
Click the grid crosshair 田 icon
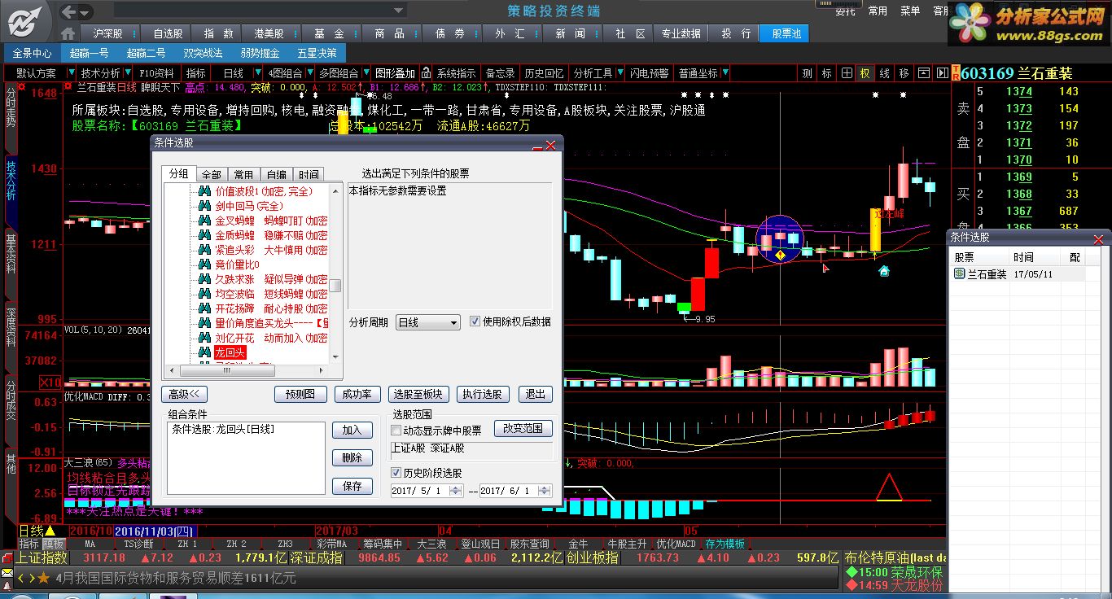coord(847,73)
